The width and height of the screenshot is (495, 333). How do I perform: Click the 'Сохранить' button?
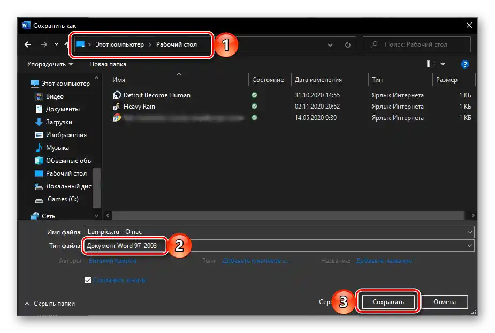tap(388, 302)
